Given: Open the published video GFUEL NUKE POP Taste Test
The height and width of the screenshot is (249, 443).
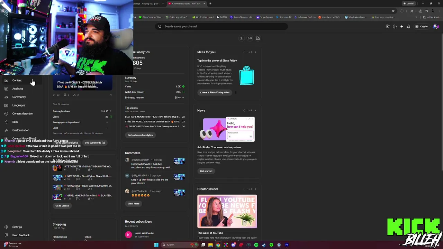Looking at the screenshot, I should [x=82, y=197].
